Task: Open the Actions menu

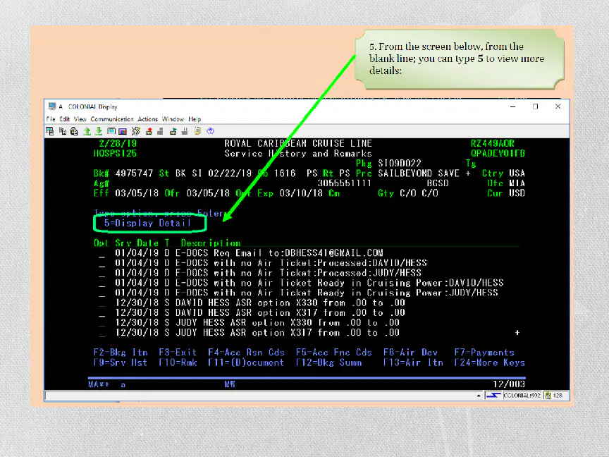Action: tap(147, 119)
